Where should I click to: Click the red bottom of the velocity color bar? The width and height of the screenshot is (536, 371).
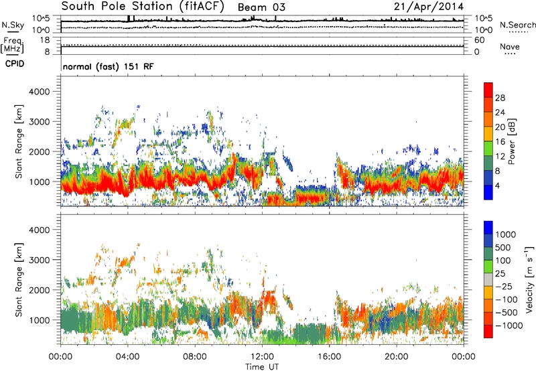tap(488, 331)
